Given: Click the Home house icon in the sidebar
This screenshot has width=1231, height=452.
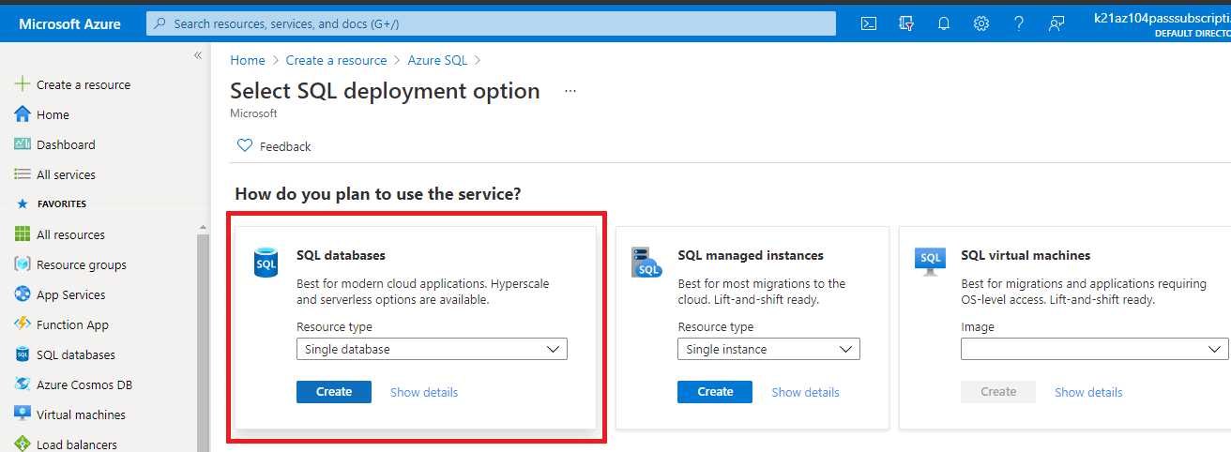Looking at the screenshot, I should (x=23, y=114).
